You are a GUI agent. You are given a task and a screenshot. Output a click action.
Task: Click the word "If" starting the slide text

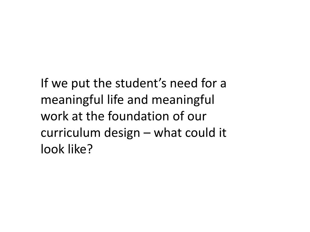click(x=45, y=83)
